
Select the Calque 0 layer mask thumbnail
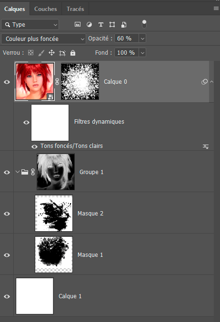click(x=80, y=81)
